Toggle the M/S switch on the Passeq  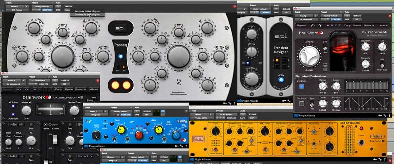click(118, 67)
